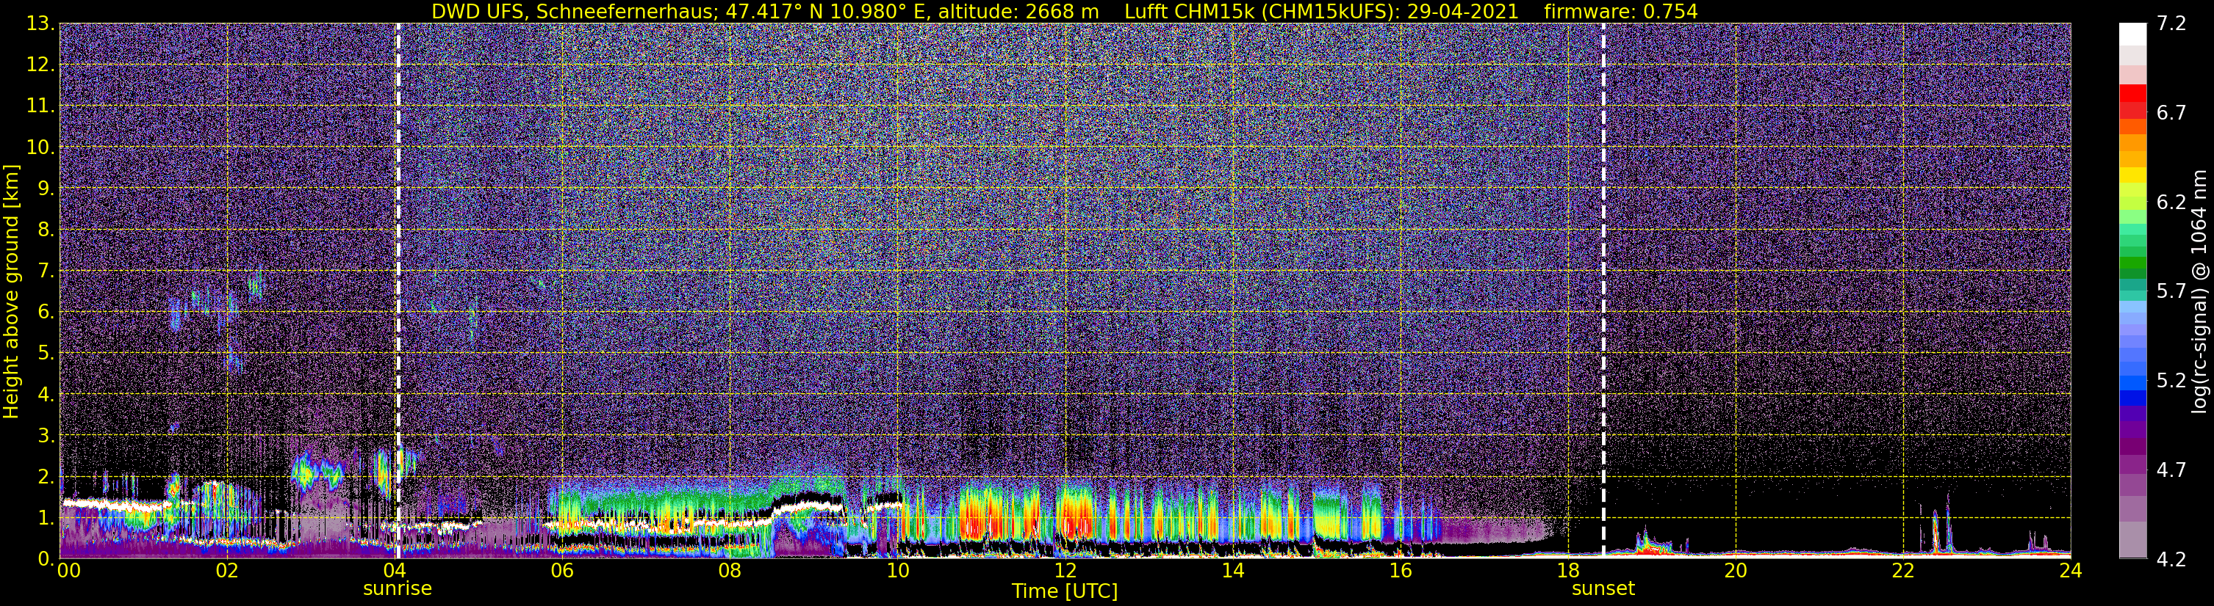Click the colorbar value label '5.7'
The image size is (2214, 606).
click(2171, 292)
